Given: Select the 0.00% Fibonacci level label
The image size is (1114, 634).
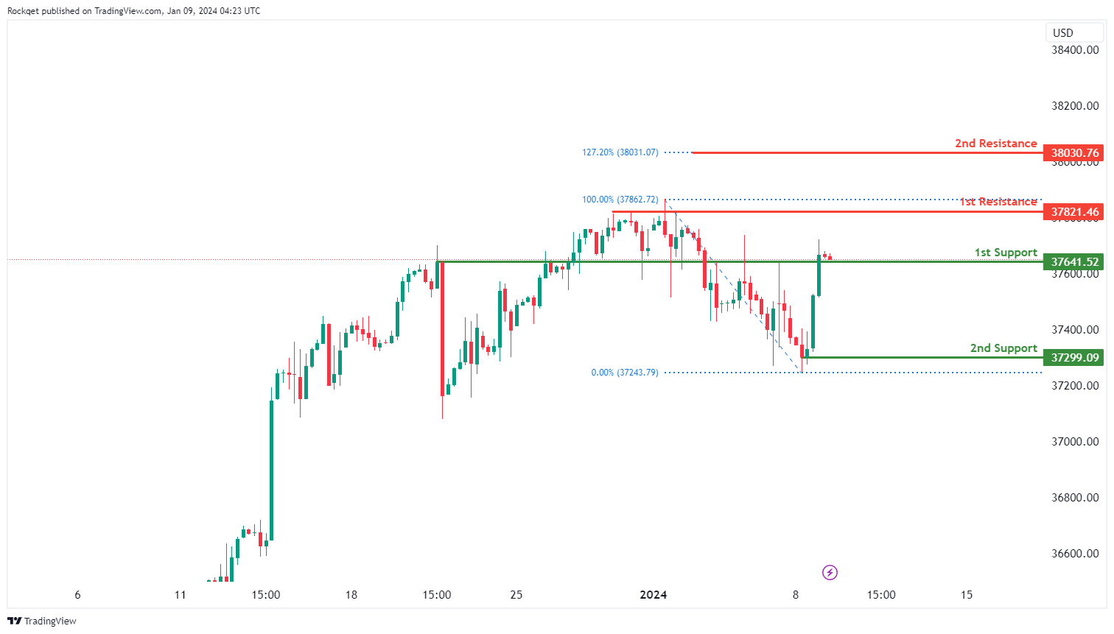Looking at the screenshot, I should (x=624, y=373).
